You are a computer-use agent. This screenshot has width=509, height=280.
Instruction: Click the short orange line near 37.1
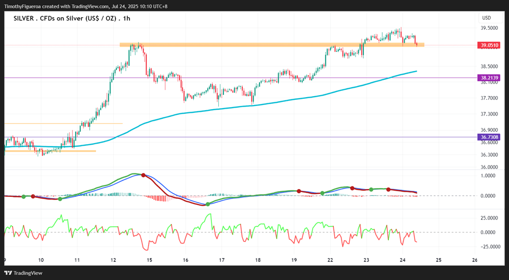pyautogui.click(x=63, y=123)
